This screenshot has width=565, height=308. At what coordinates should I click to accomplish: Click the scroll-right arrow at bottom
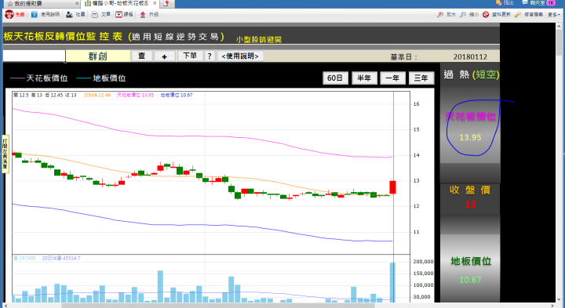click(552, 306)
